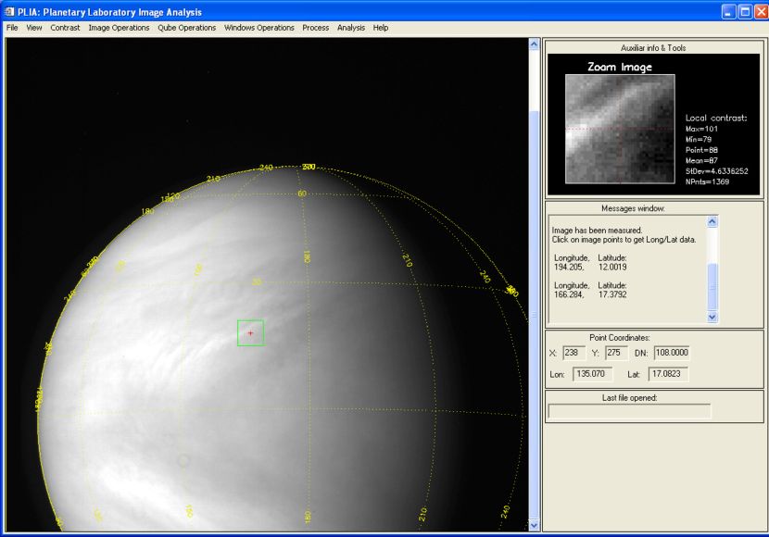
Task: Click the message text area
Action: (628, 269)
